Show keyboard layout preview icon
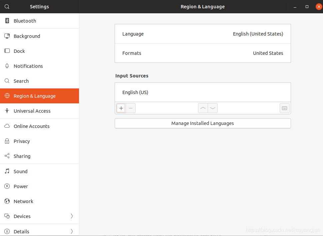 (284, 108)
